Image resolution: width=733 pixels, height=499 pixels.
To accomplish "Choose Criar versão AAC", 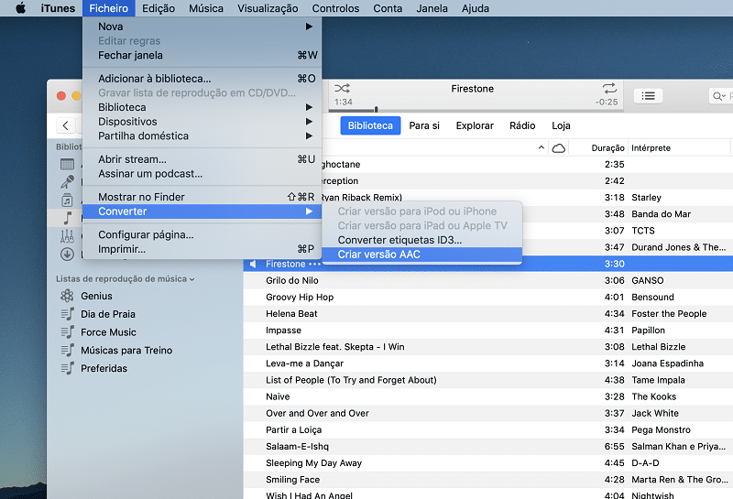I will (x=422, y=255).
